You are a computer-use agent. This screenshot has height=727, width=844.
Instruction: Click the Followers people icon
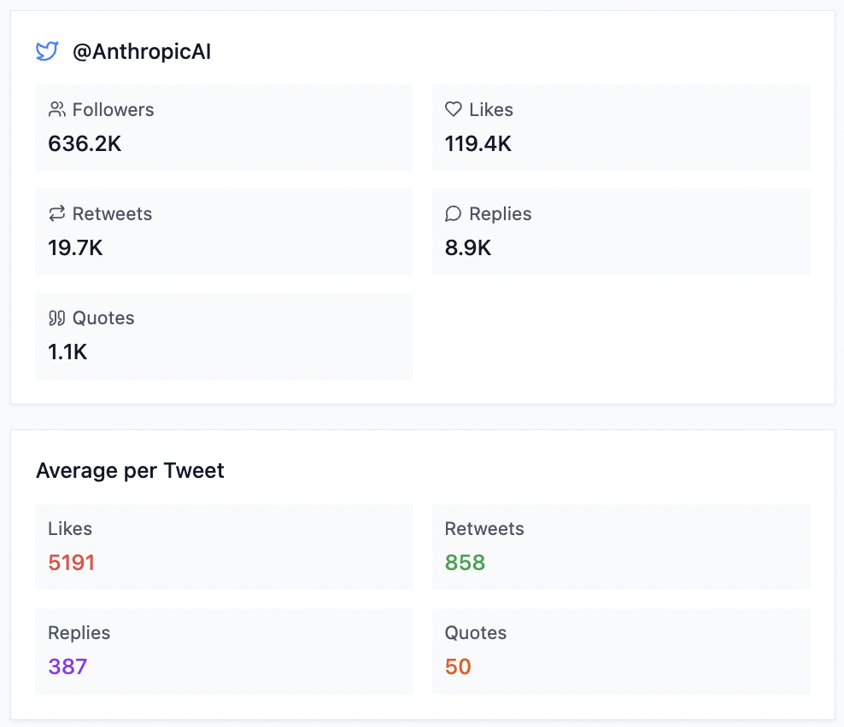point(57,108)
